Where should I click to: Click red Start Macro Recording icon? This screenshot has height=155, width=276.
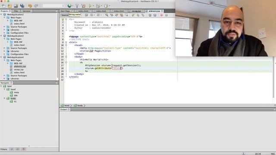coord(161,15)
